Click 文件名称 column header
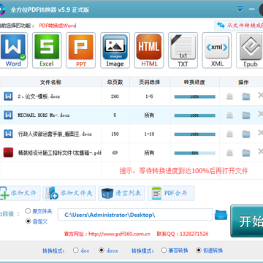This screenshot has height=263, width=263. click(51, 83)
